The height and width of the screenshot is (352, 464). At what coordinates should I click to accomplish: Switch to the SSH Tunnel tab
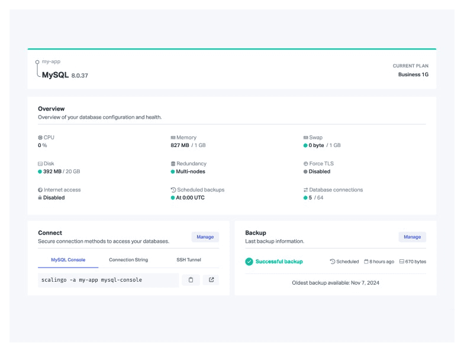189,260
